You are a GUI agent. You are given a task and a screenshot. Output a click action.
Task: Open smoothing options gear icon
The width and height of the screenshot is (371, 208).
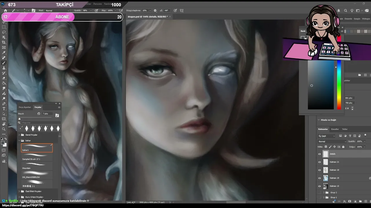[x=155, y=11]
